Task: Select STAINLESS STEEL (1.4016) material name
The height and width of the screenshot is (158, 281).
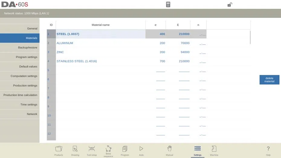Action: [77, 61]
